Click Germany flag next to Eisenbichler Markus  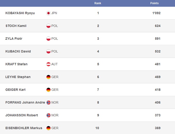[48, 128]
